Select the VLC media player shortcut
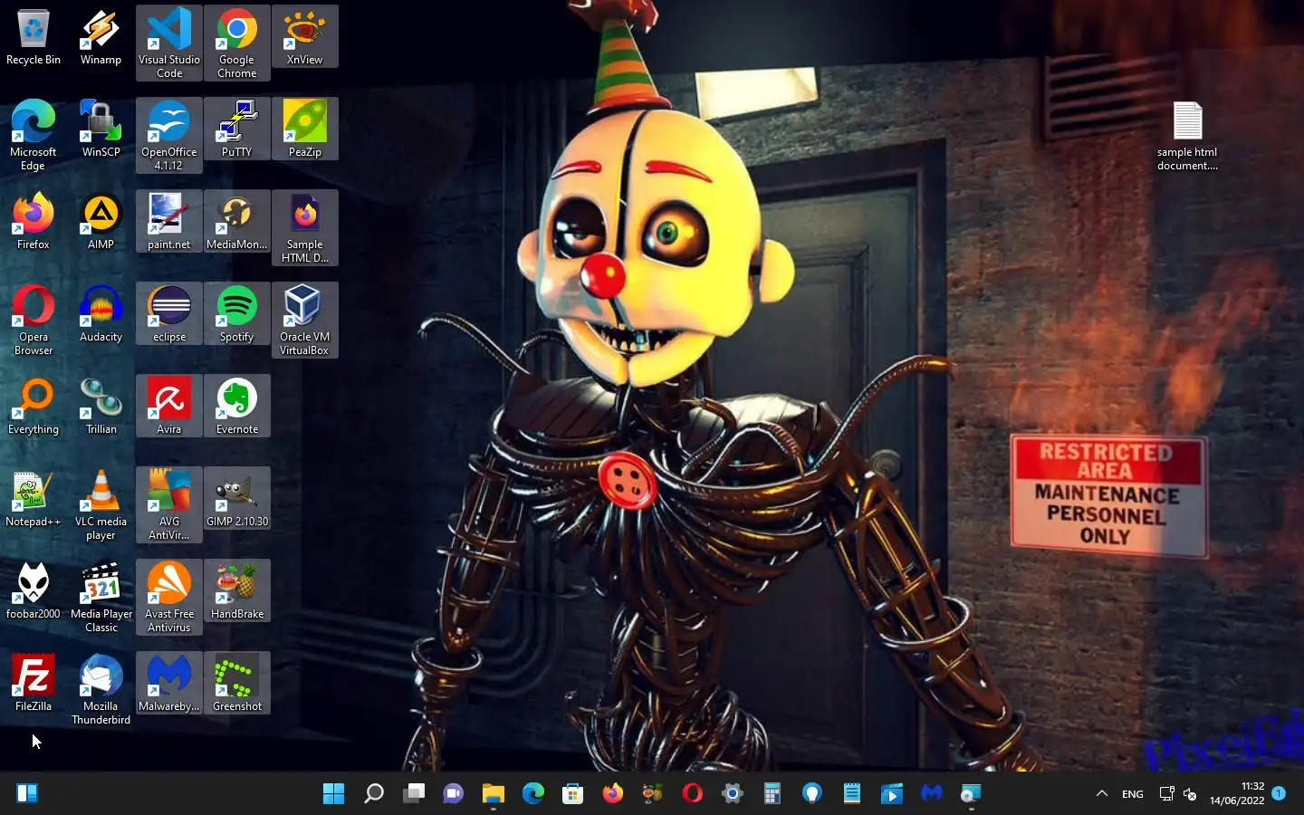 [x=101, y=504]
